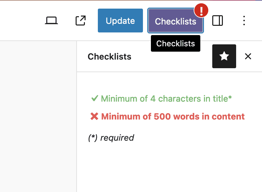The image size is (262, 192).
Task: Click the grey editor canvas area on left
Action: [x=38, y=116]
